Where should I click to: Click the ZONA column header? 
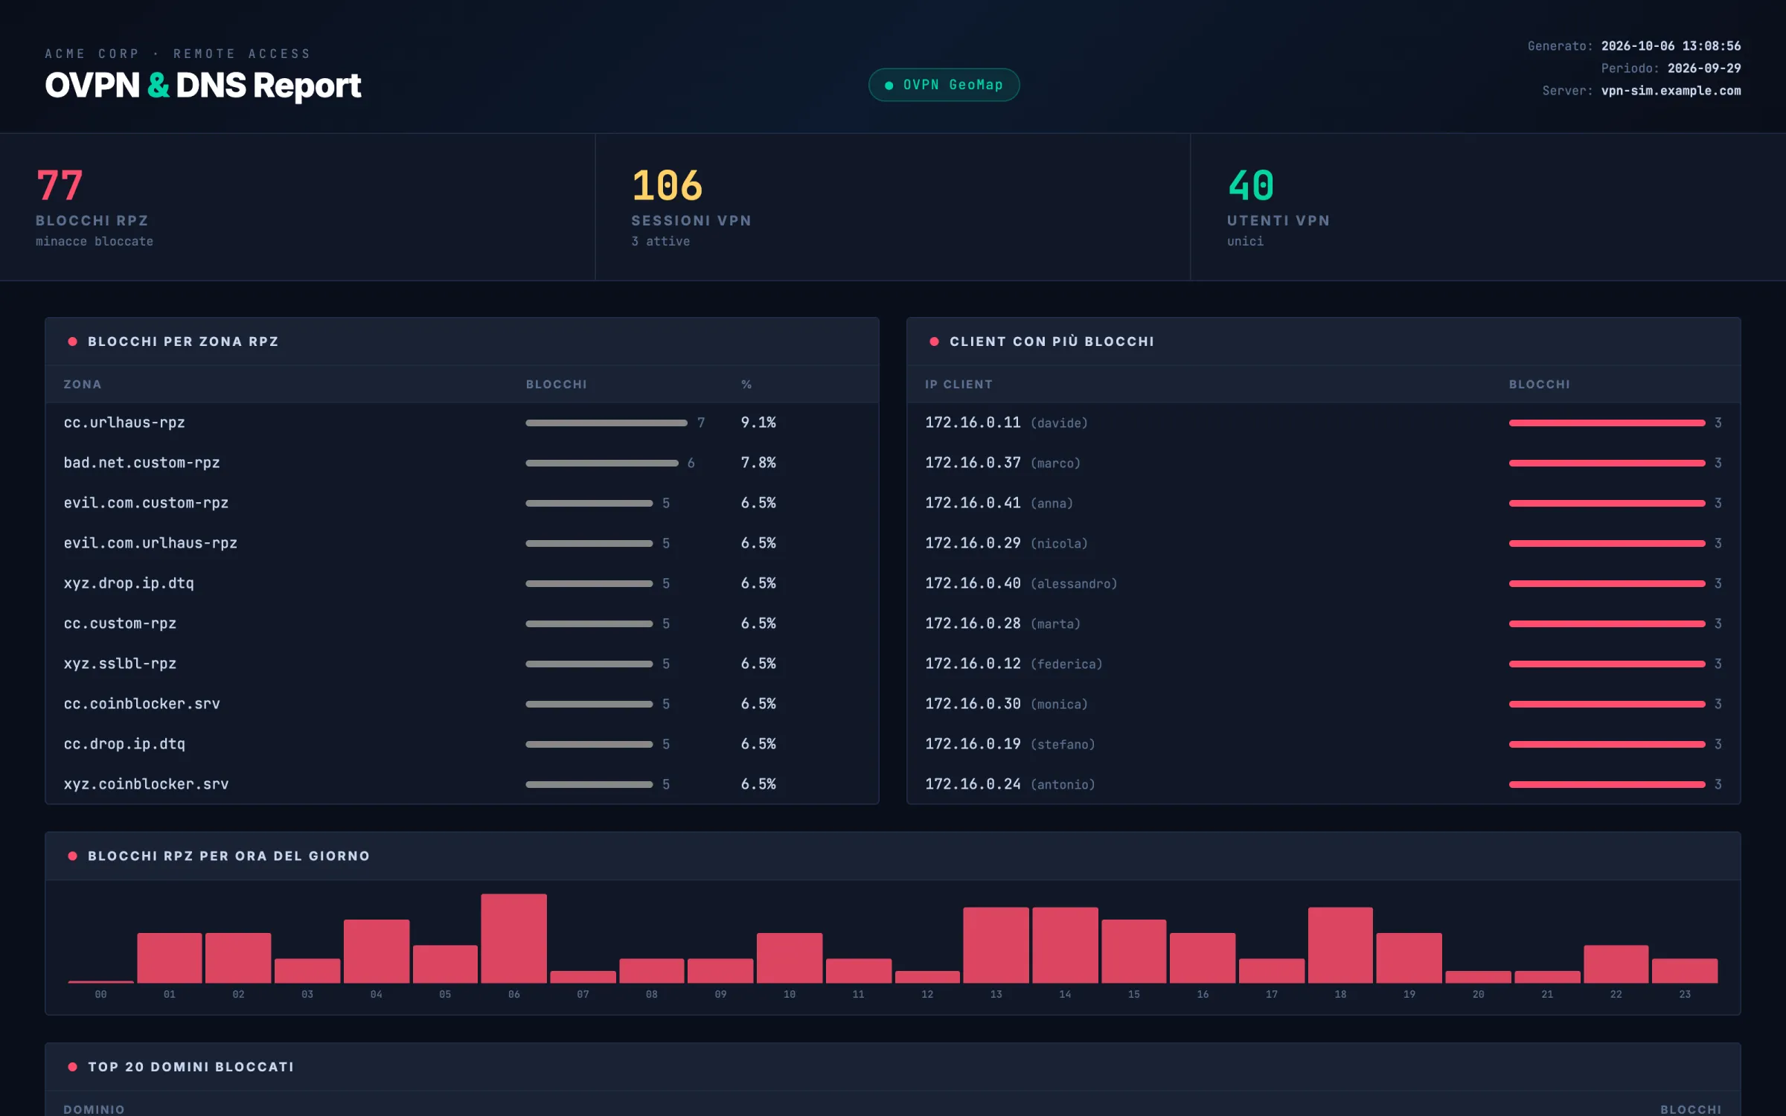(x=83, y=385)
